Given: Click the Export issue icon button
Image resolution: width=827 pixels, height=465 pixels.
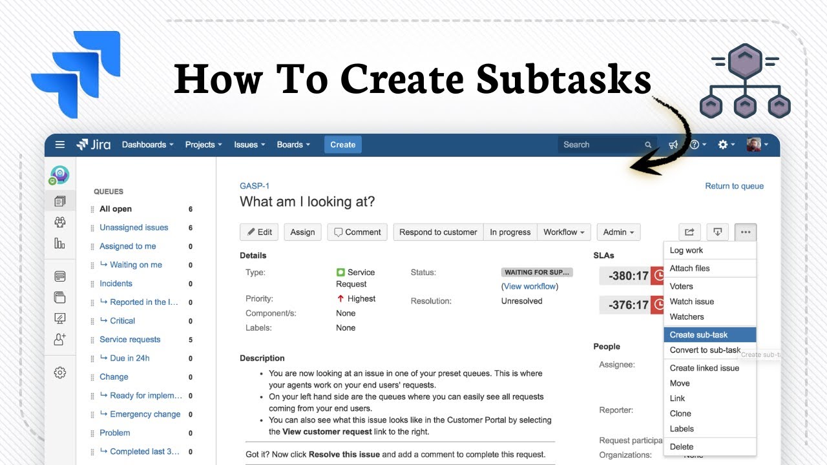Looking at the screenshot, I should (x=718, y=232).
